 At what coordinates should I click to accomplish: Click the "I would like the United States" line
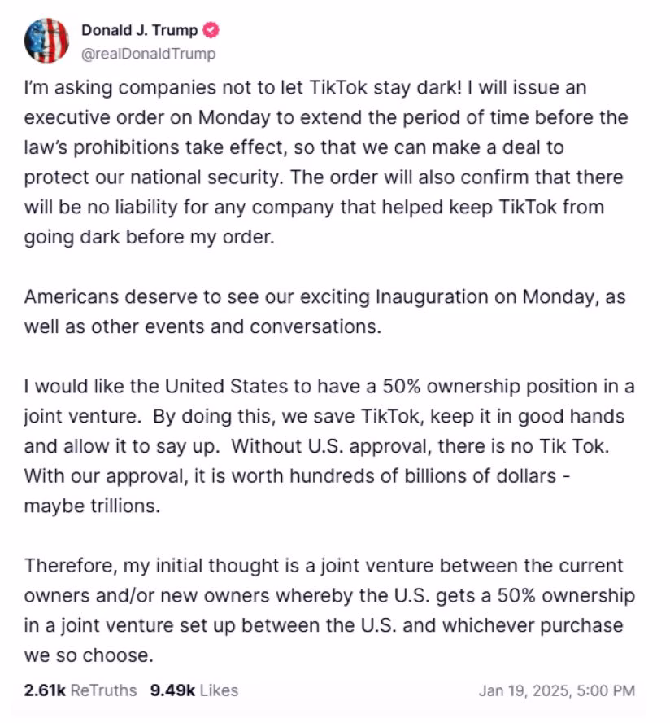pyautogui.click(x=328, y=387)
